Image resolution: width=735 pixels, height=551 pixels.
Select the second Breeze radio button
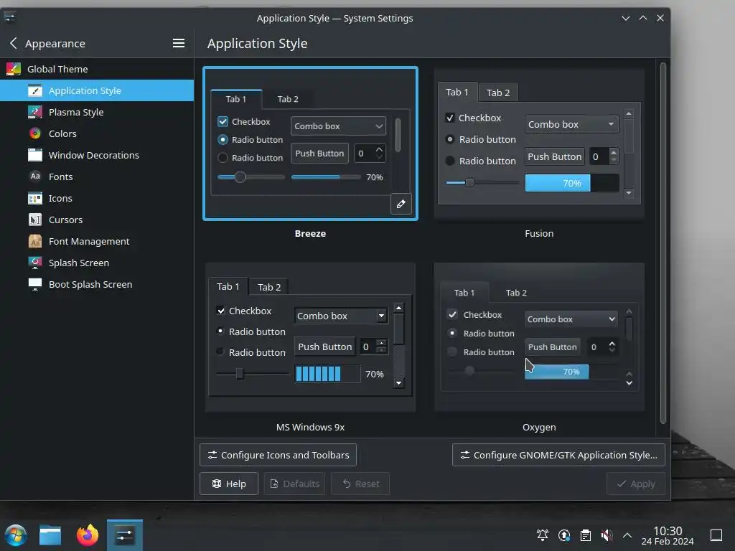click(x=223, y=158)
